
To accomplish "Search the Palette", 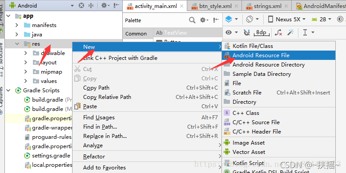I will click(x=192, y=20).
